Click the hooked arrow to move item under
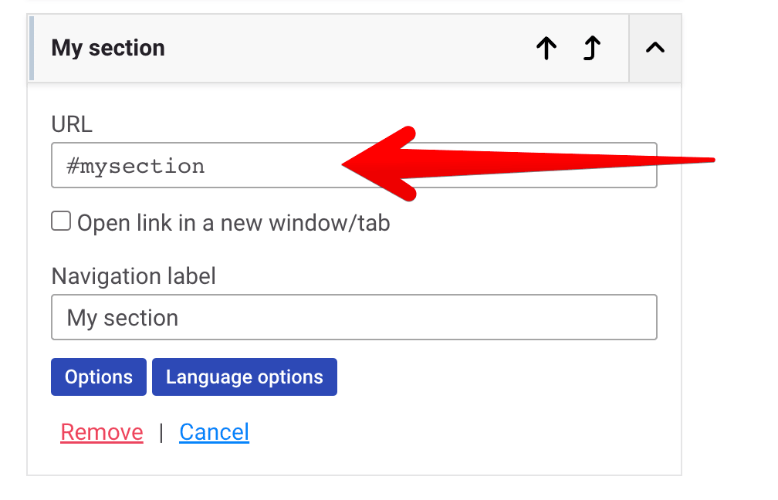Image resolution: width=778 pixels, height=500 pixels. (x=591, y=48)
